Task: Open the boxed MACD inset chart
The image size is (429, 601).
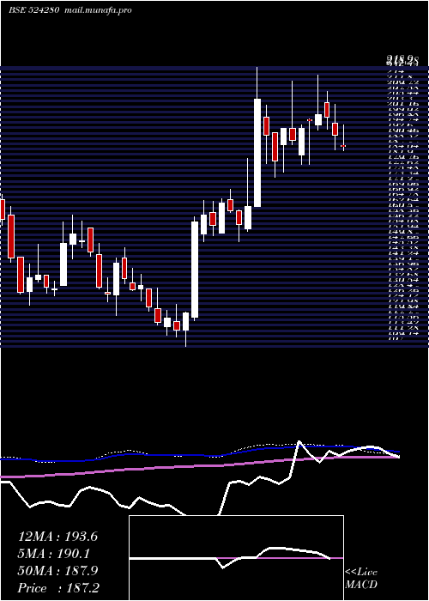Action: tap(236, 558)
